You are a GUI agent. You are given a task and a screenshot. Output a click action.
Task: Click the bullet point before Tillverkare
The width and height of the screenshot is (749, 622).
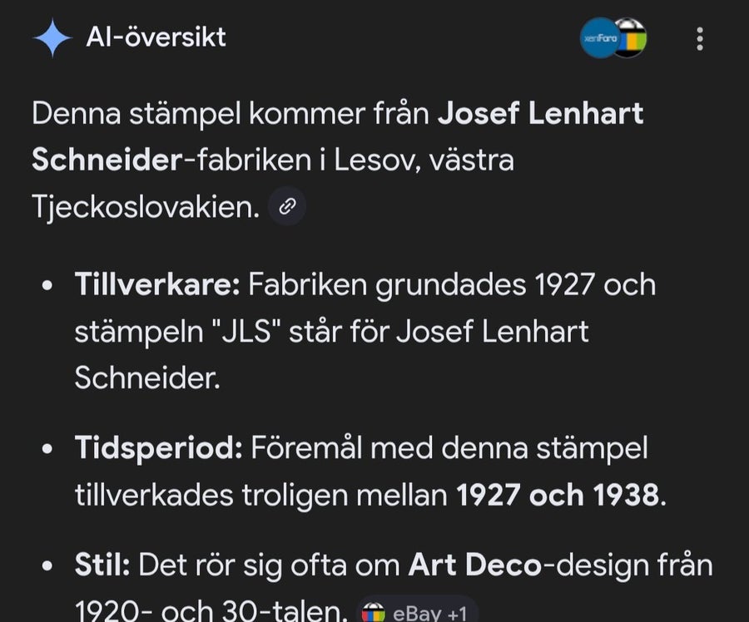(47, 285)
